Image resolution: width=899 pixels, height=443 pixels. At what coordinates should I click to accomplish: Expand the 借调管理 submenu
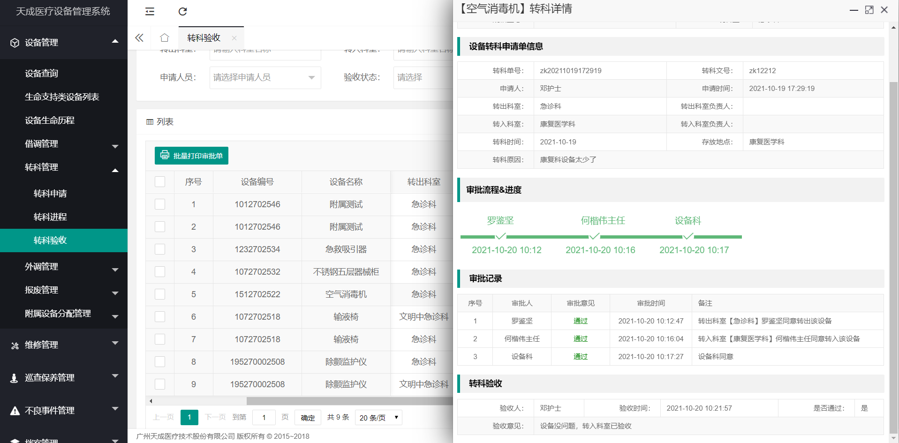(x=115, y=146)
